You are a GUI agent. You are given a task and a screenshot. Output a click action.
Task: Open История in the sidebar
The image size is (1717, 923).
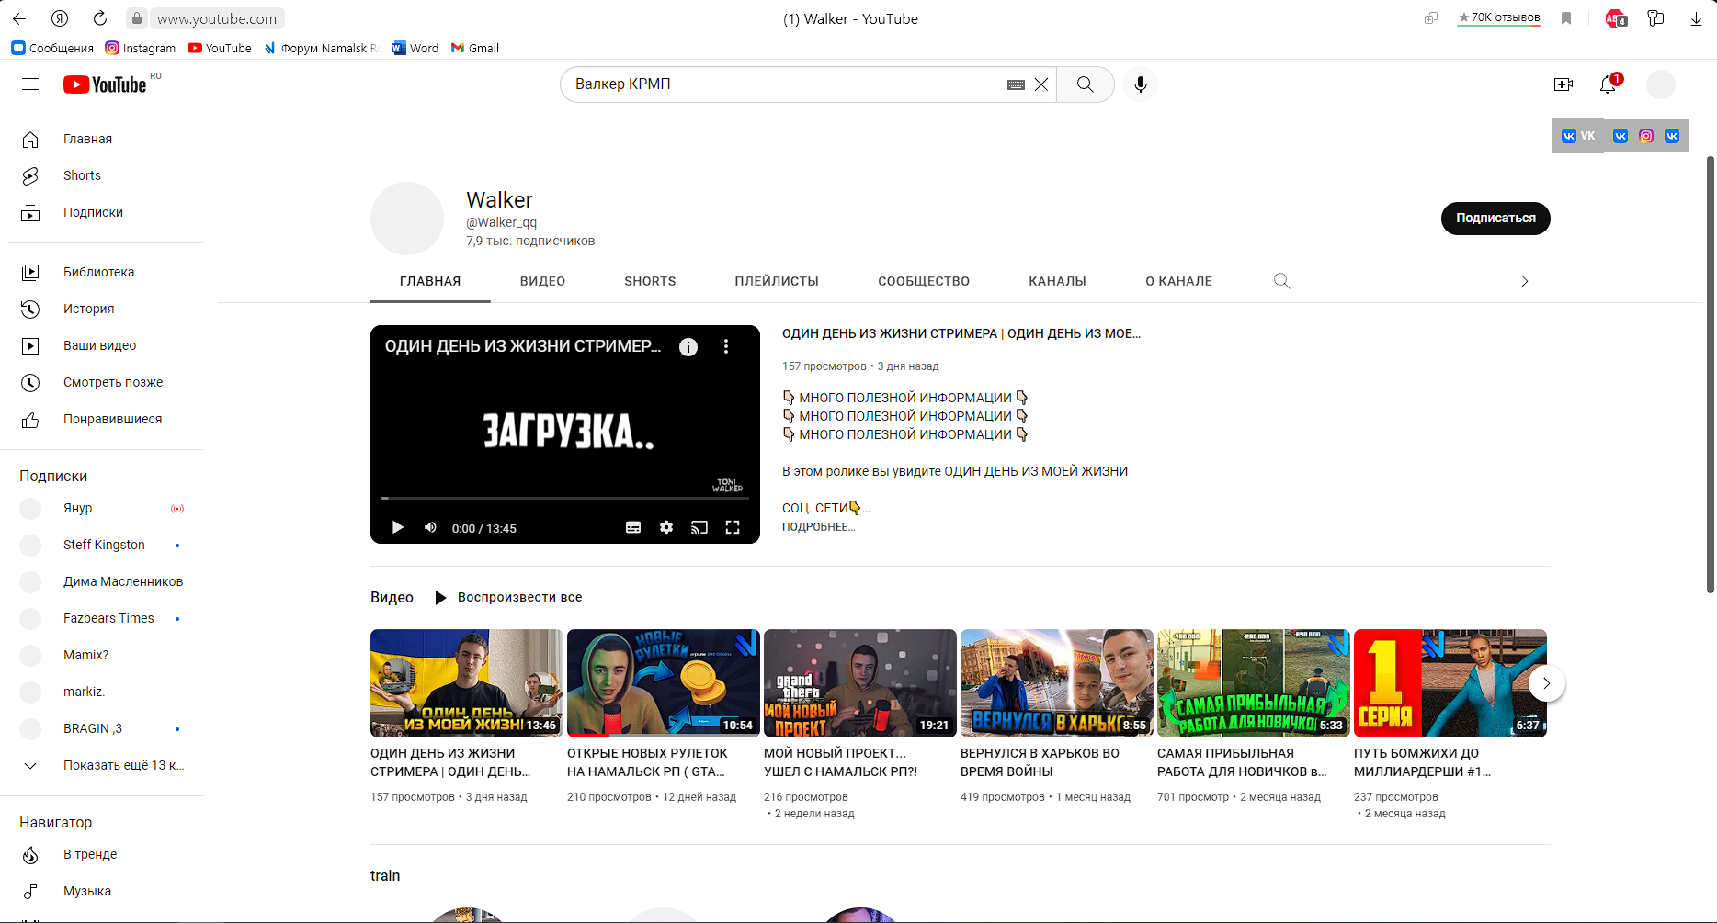pos(106,309)
